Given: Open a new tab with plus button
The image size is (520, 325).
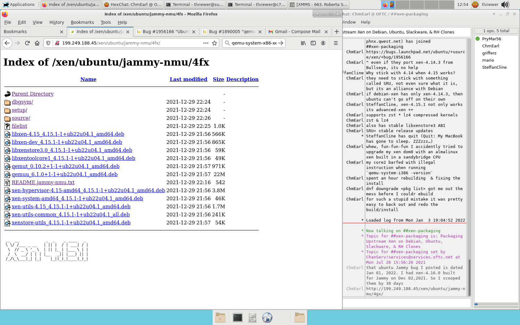Looking at the screenshot, I should pyautogui.click(x=337, y=32).
